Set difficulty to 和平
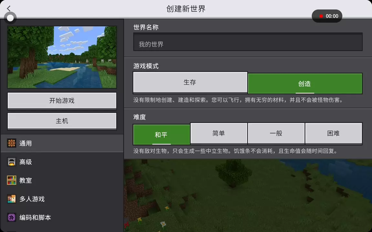The height and width of the screenshot is (232, 372). pyautogui.click(x=161, y=135)
